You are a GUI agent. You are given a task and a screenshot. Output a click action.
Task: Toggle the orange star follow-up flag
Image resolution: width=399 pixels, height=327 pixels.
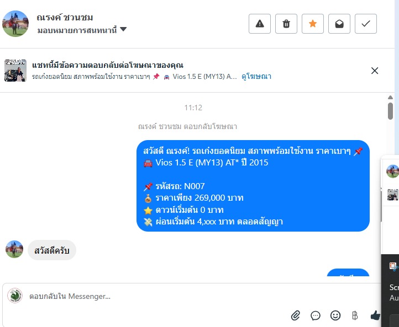coord(312,24)
